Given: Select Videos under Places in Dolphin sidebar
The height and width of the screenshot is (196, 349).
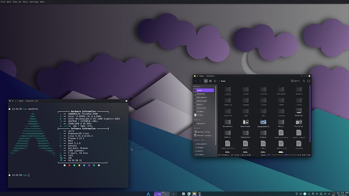Looking at the screenshot, I should pos(204,112).
